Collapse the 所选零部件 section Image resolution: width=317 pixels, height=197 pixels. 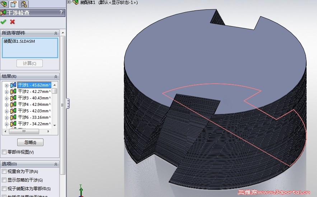[x=56, y=33]
